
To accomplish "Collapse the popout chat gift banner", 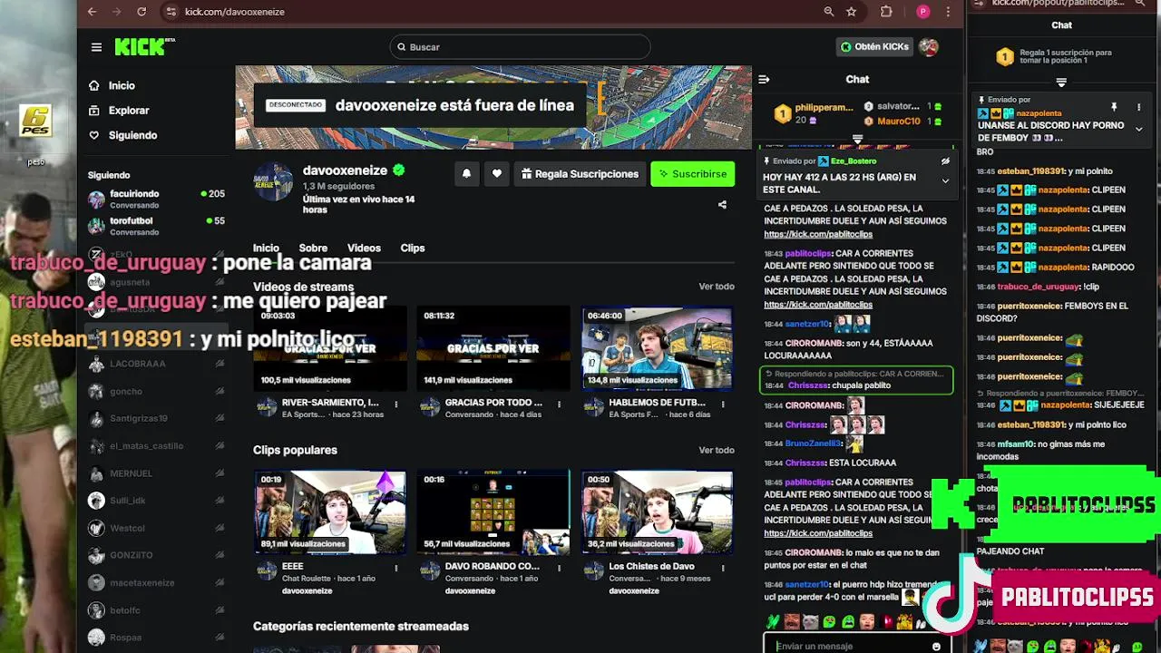I will point(1061,83).
